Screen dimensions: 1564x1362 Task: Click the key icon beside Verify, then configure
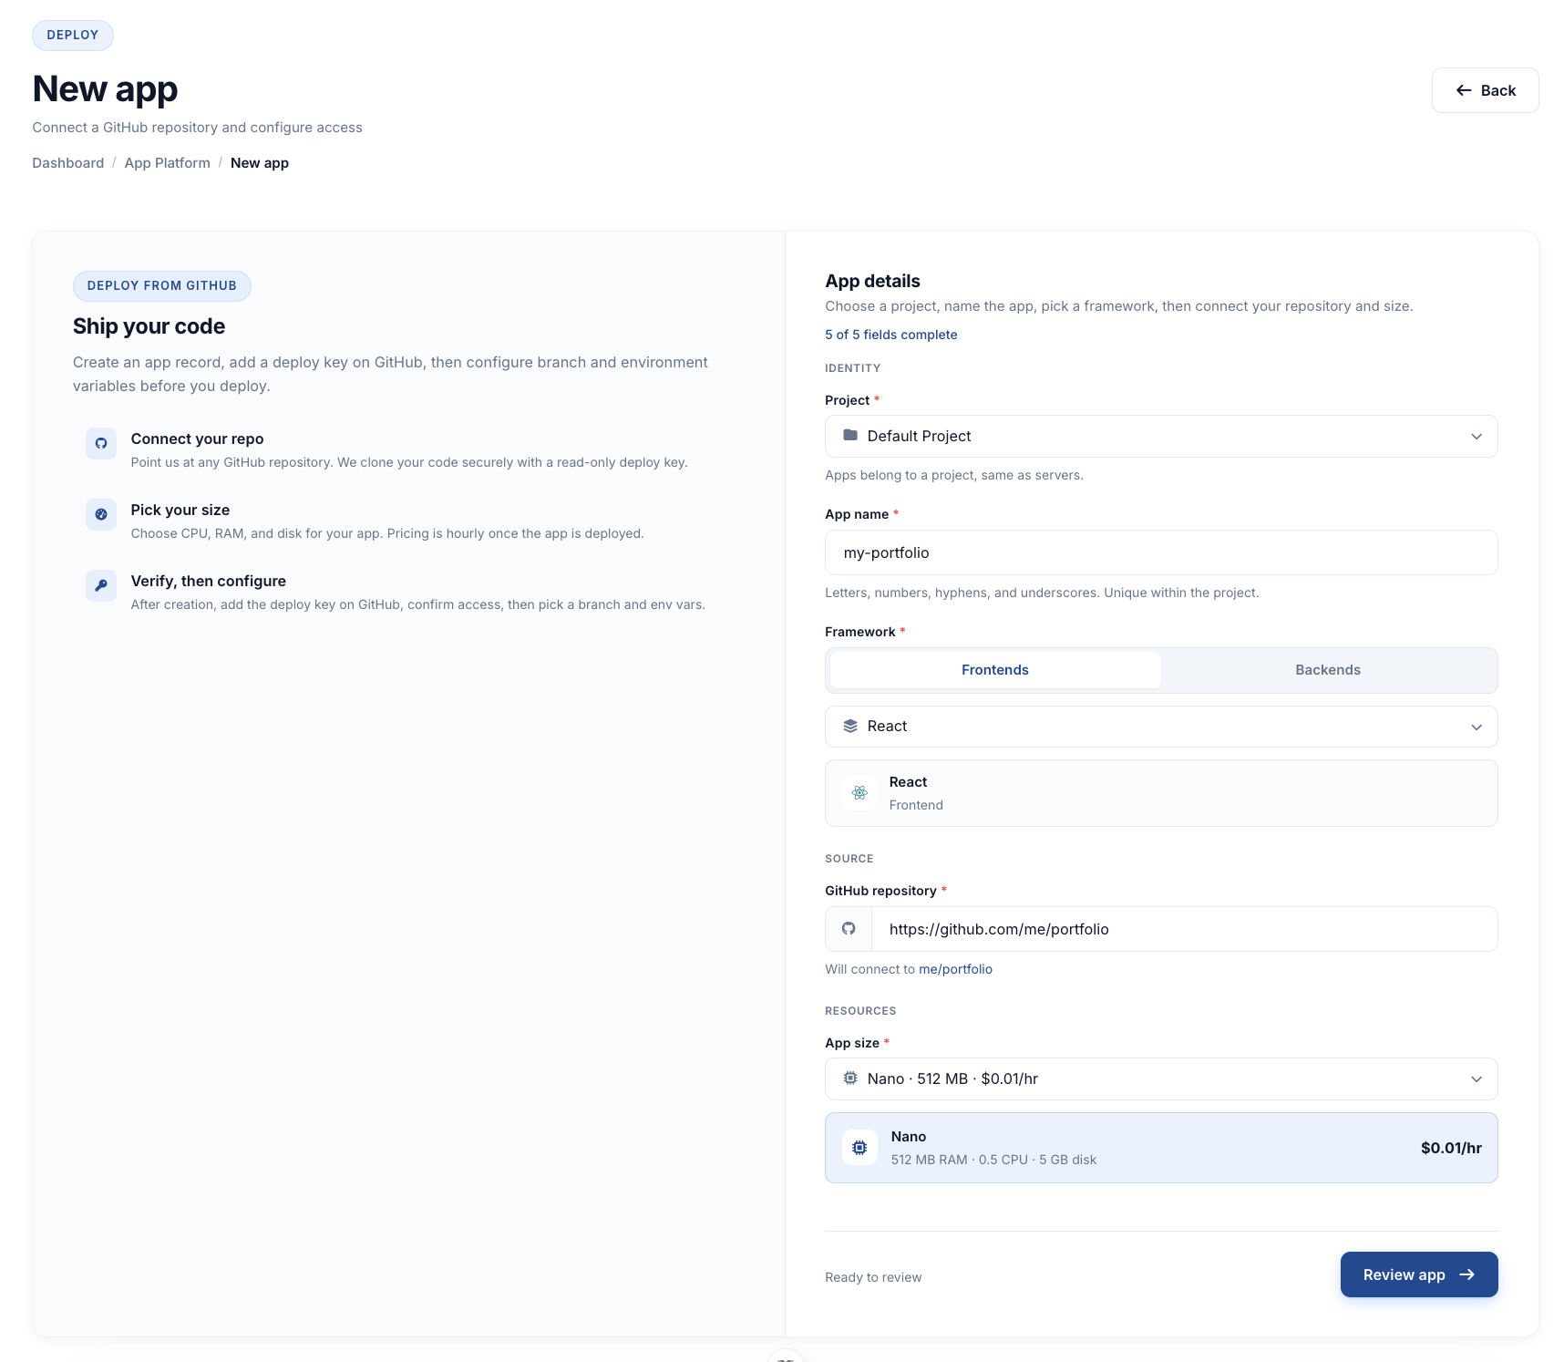101,585
